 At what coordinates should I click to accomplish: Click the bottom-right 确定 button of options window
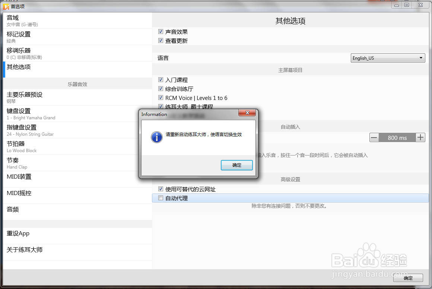pos(408,278)
